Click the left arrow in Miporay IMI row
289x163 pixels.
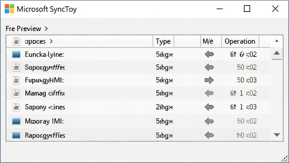209,121
